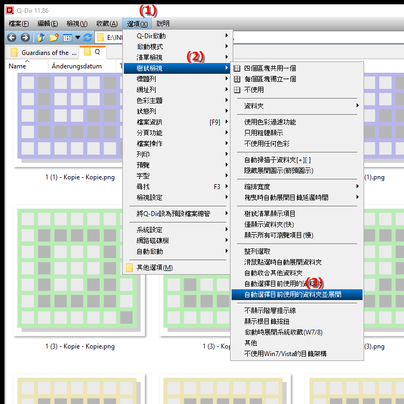The height and width of the screenshot is (404, 404).
Task: Select 僅顯示資料夾(快) option
Action: tap(297, 225)
